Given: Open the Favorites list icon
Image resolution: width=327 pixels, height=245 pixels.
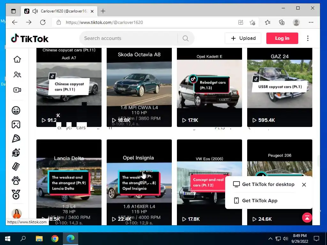Looking at the screenshot, I should pyautogui.click(x=268, y=22).
